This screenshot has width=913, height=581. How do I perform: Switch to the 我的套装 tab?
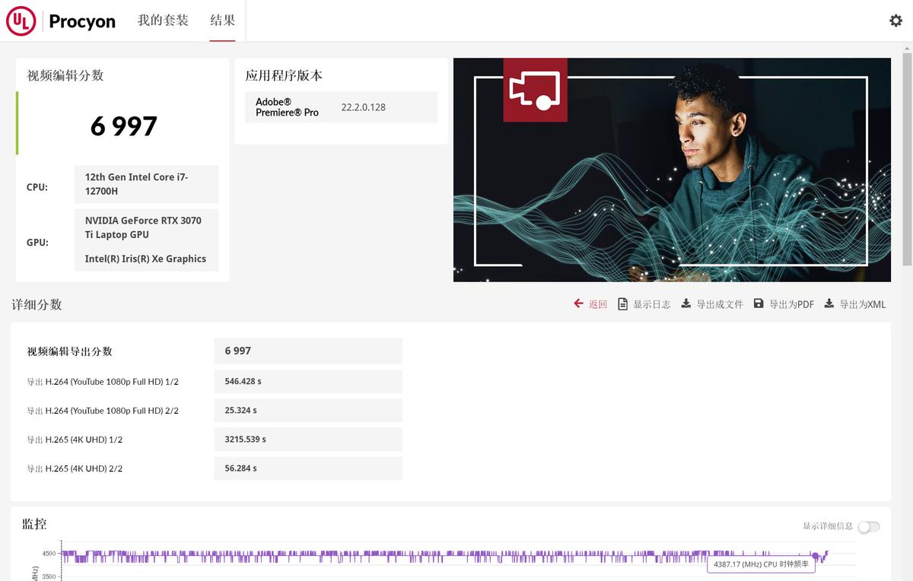click(x=164, y=22)
